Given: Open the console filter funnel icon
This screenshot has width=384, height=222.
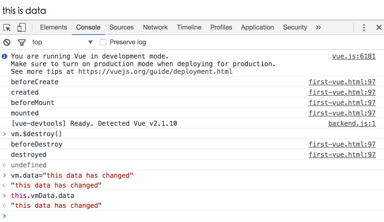Looking at the screenshot, I should pos(22,42).
